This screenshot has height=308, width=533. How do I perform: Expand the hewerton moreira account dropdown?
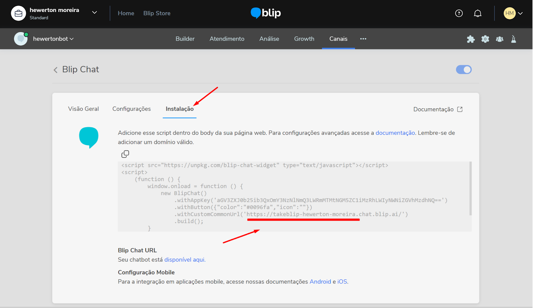tap(95, 13)
